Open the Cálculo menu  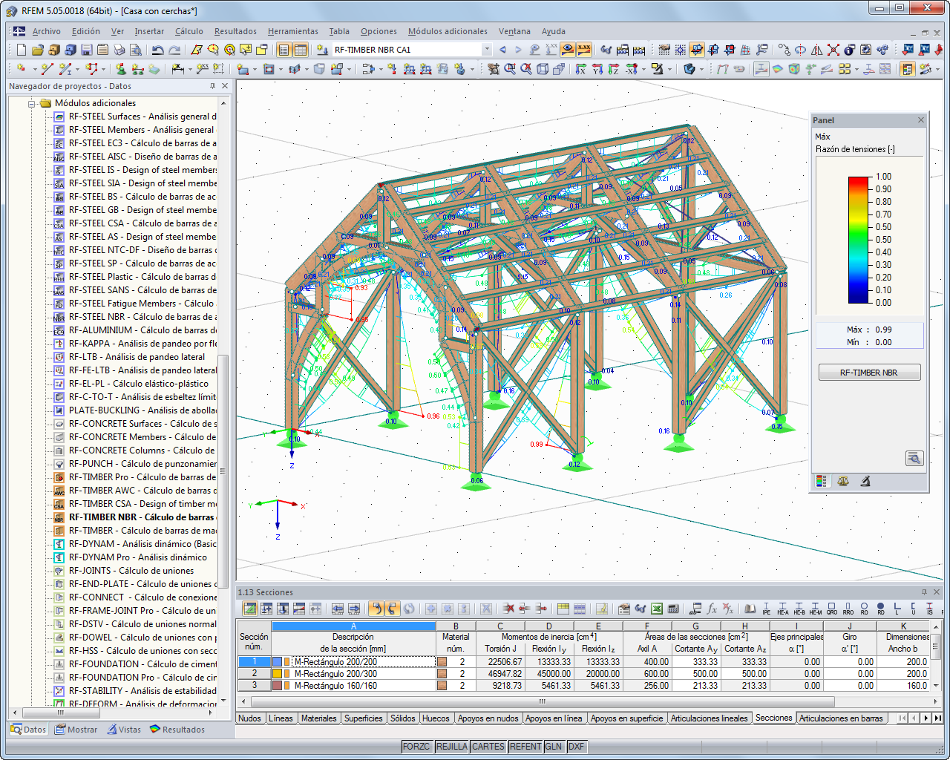(189, 31)
